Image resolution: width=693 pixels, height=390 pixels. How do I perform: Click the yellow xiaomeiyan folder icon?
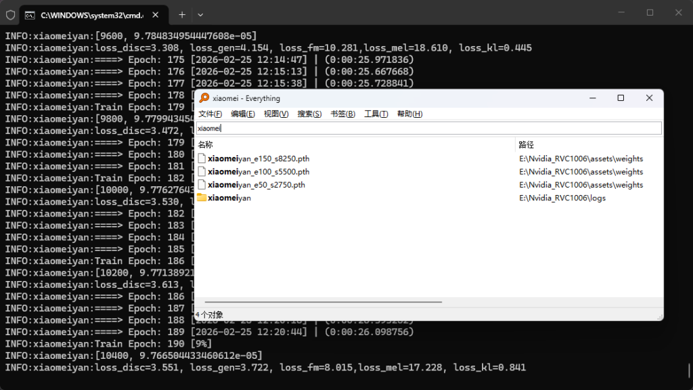pos(202,198)
